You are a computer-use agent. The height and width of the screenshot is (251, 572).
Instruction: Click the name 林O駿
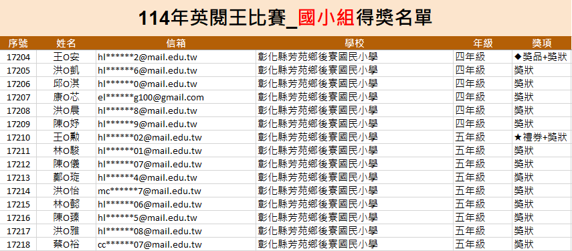[x=66, y=151]
